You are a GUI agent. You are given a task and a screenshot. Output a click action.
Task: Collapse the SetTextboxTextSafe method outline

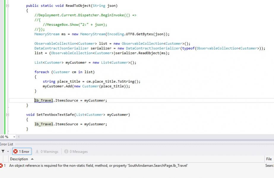click(7, 115)
